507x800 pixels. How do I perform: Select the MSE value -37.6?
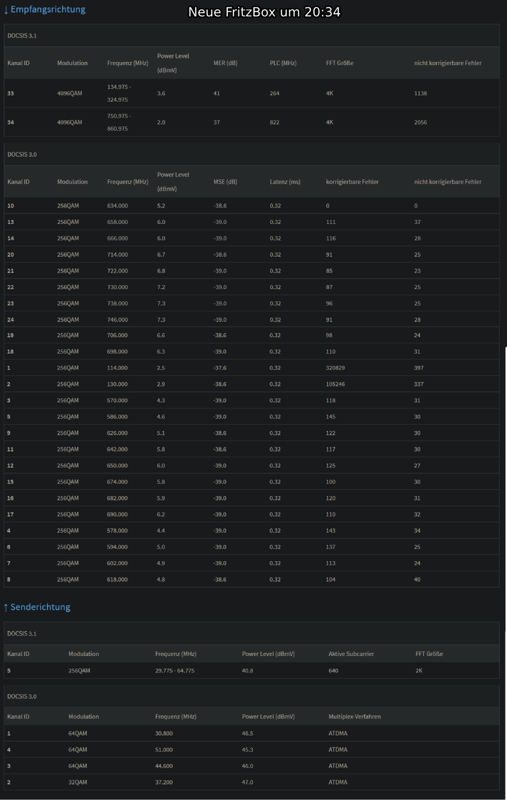coord(220,368)
